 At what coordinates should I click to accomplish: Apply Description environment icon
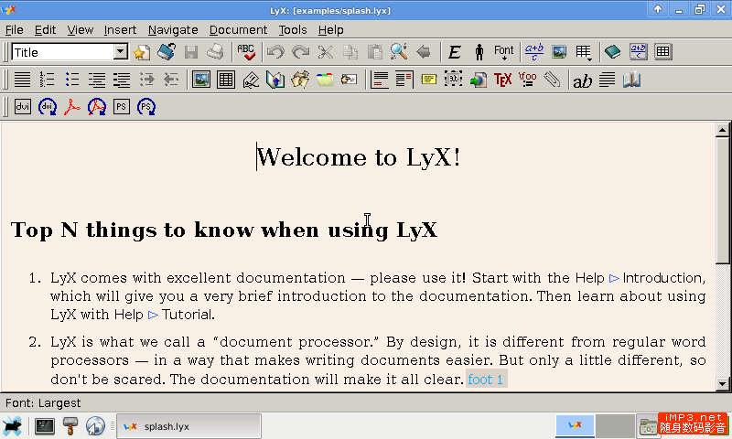point(122,80)
